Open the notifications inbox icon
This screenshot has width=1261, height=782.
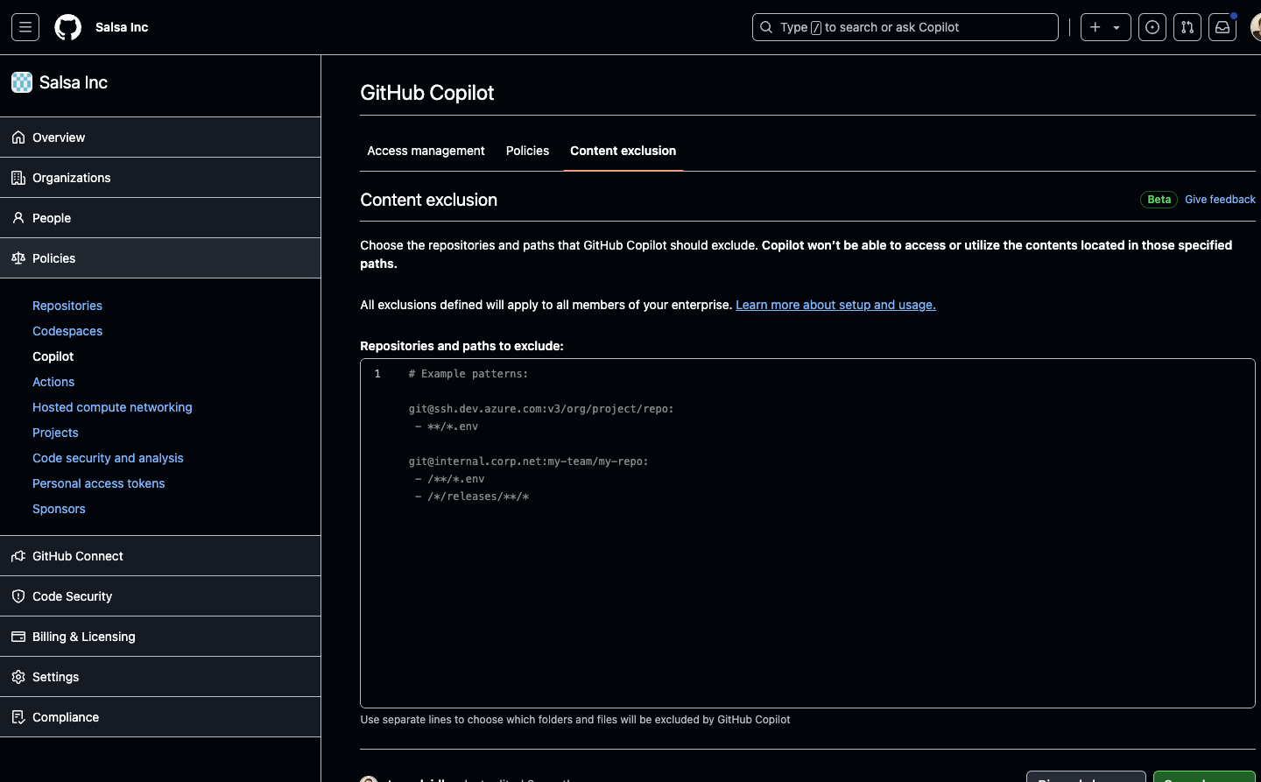click(x=1222, y=27)
